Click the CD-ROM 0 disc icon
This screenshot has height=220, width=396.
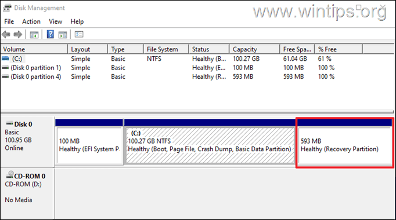[x=10, y=175]
